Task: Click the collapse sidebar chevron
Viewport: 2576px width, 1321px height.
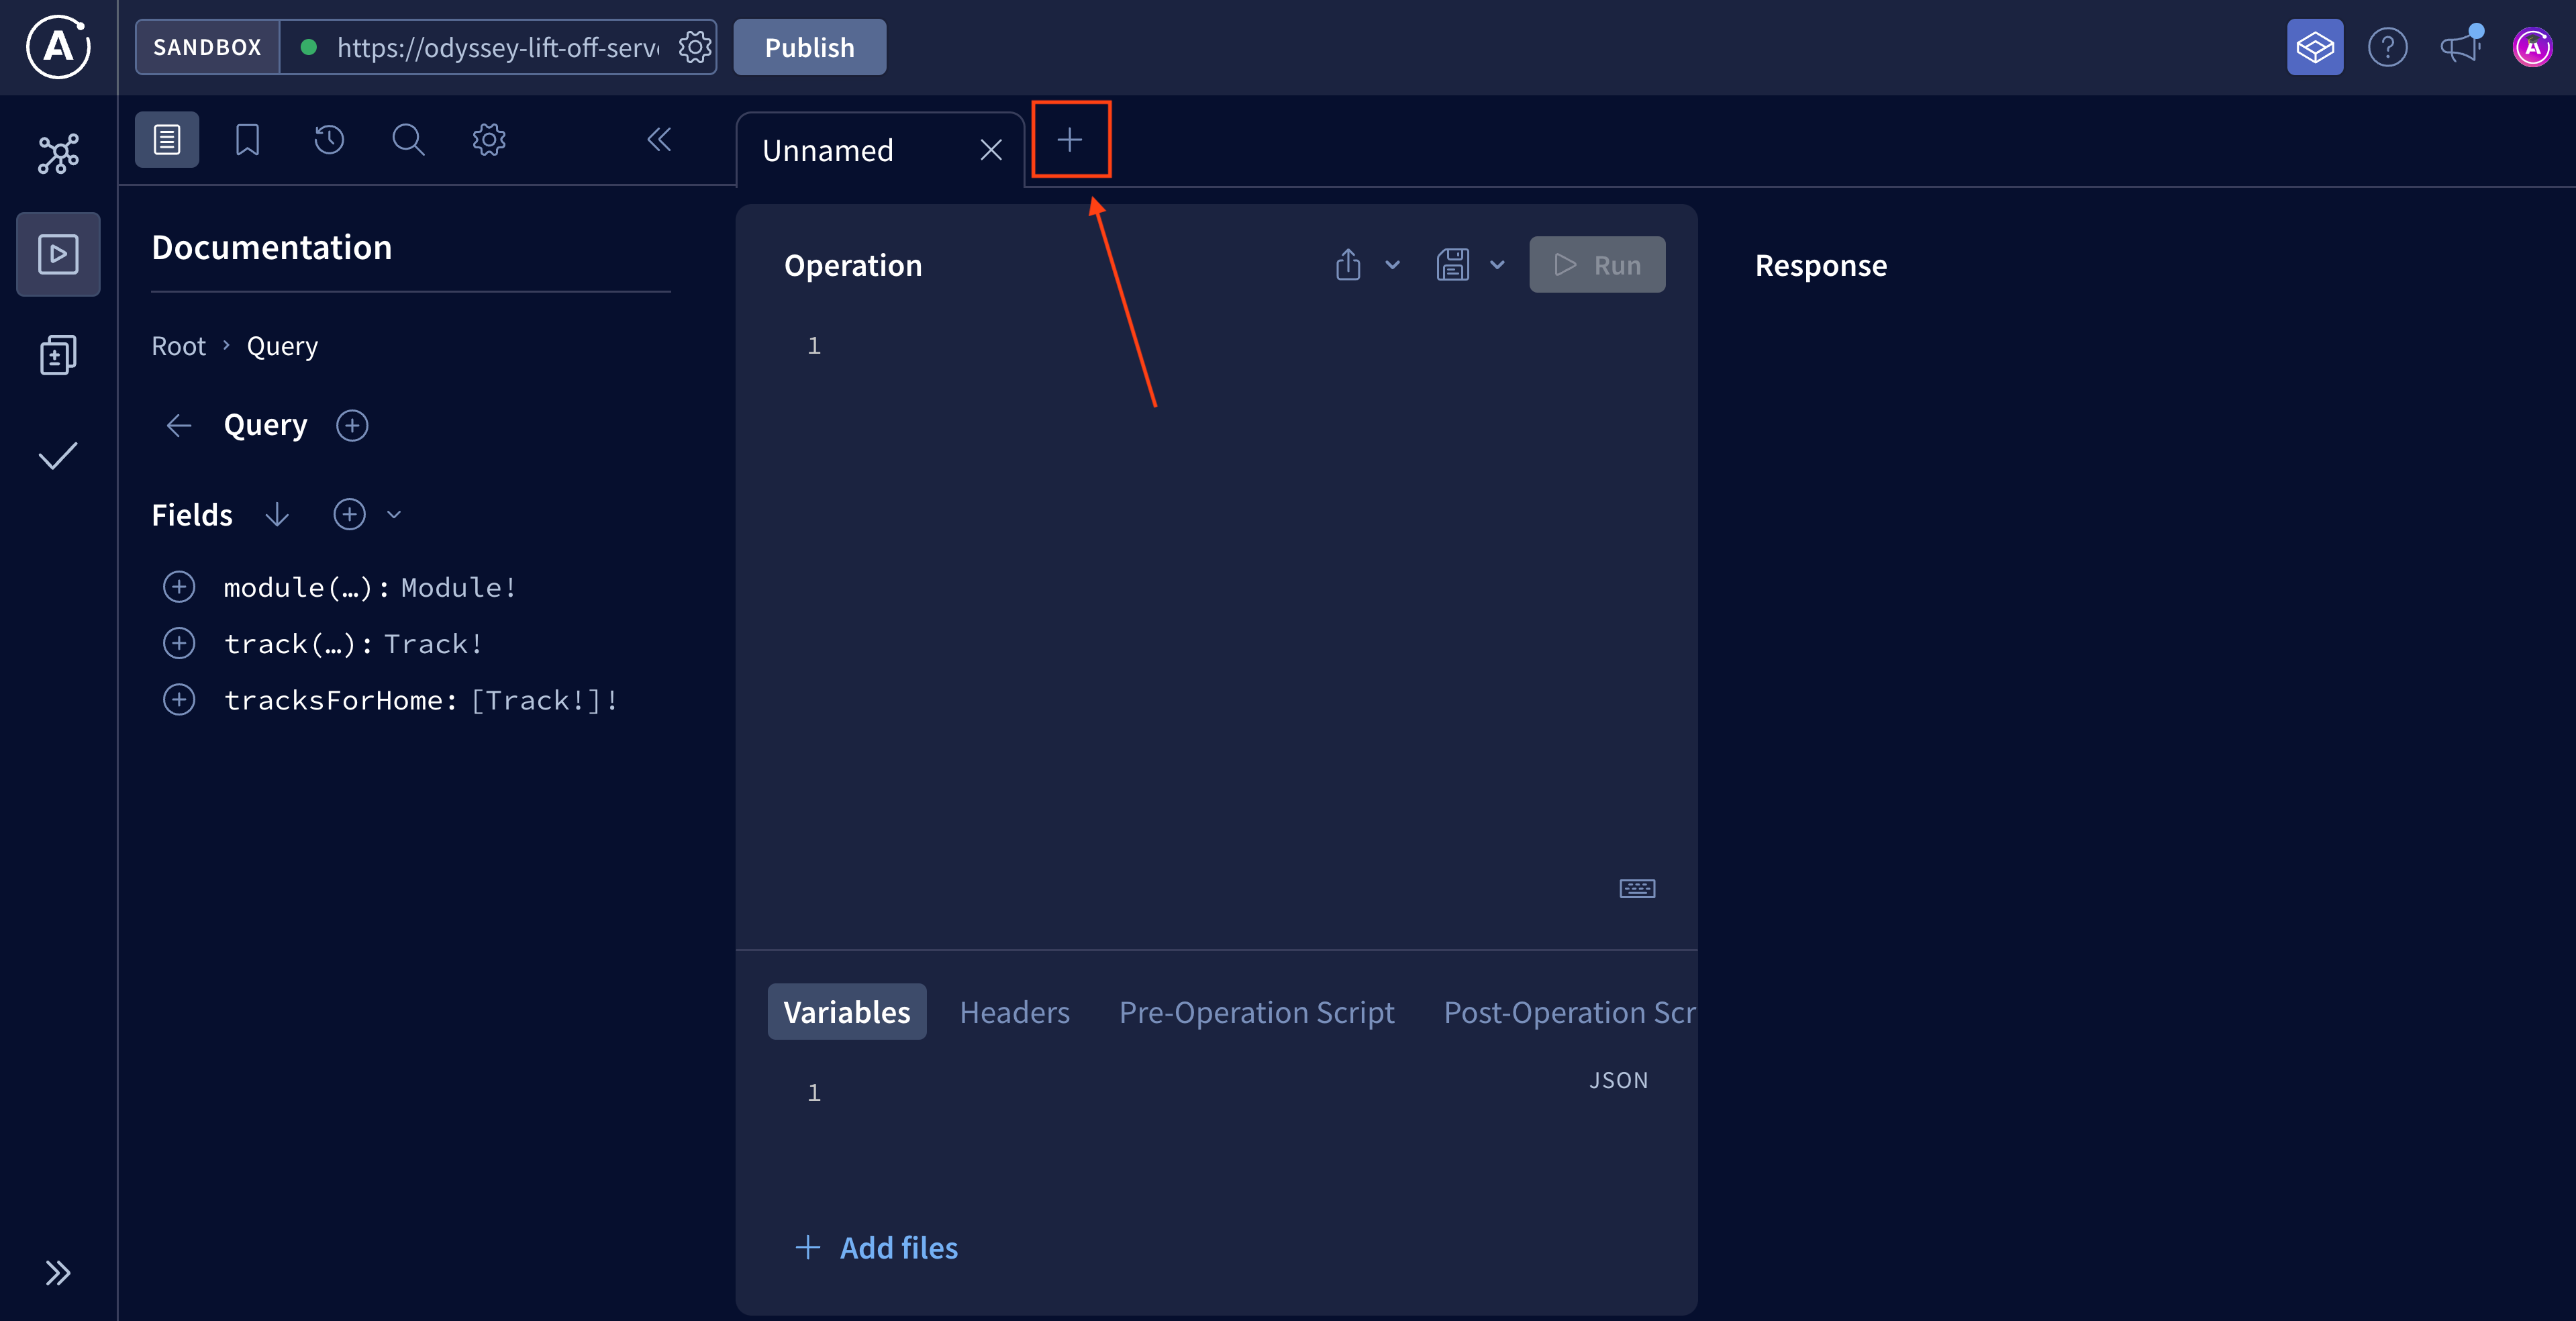Action: tap(658, 140)
